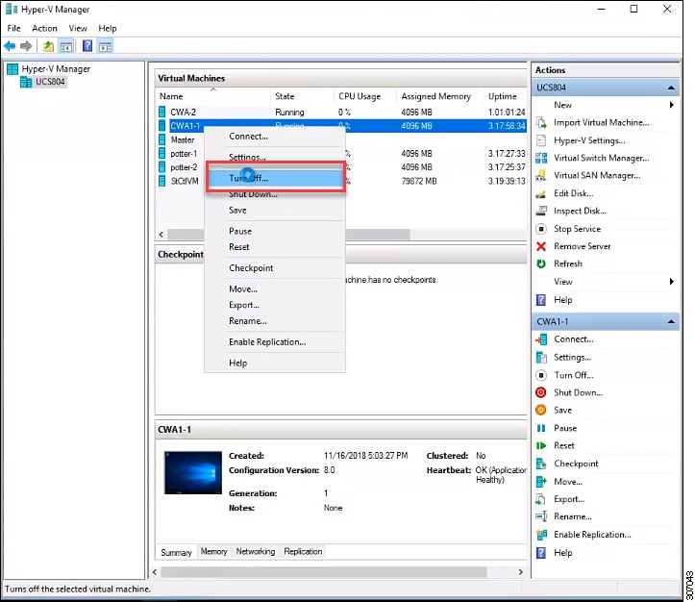Open the Action menu
This screenshot has width=695, height=602.
[x=44, y=29]
